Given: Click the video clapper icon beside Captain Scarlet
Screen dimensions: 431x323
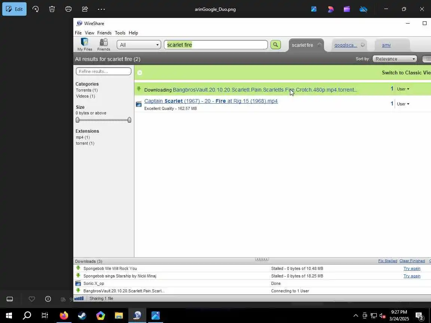Looking at the screenshot, I should tap(139, 104).
